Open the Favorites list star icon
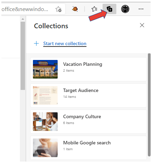This screenshot has height=164, width=152. point(94,9)
